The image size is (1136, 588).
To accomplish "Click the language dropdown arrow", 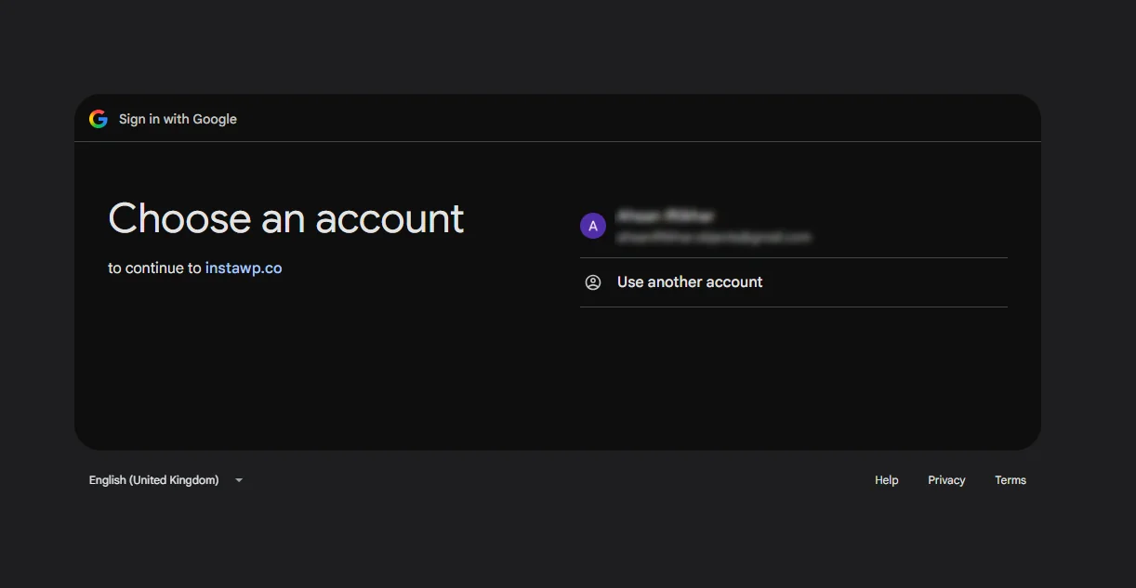I will click(239, 480).
